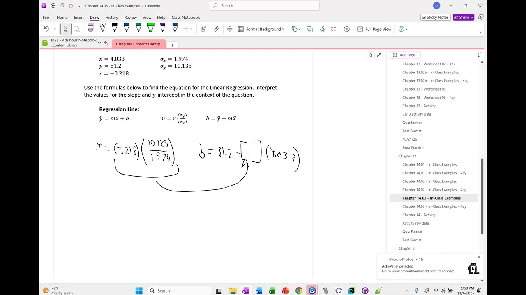This screenshot has height=295, width=526.
Task: Open File Explorer from the taskbar
Action: (232, 291)
